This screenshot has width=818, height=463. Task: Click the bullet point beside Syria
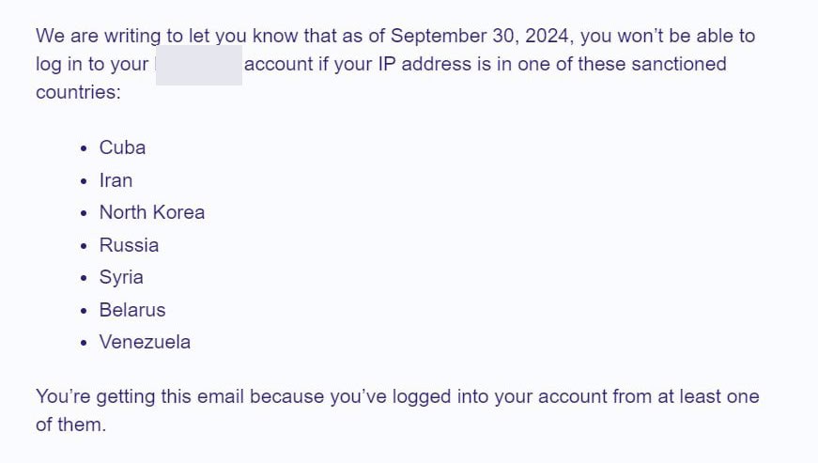84,278
